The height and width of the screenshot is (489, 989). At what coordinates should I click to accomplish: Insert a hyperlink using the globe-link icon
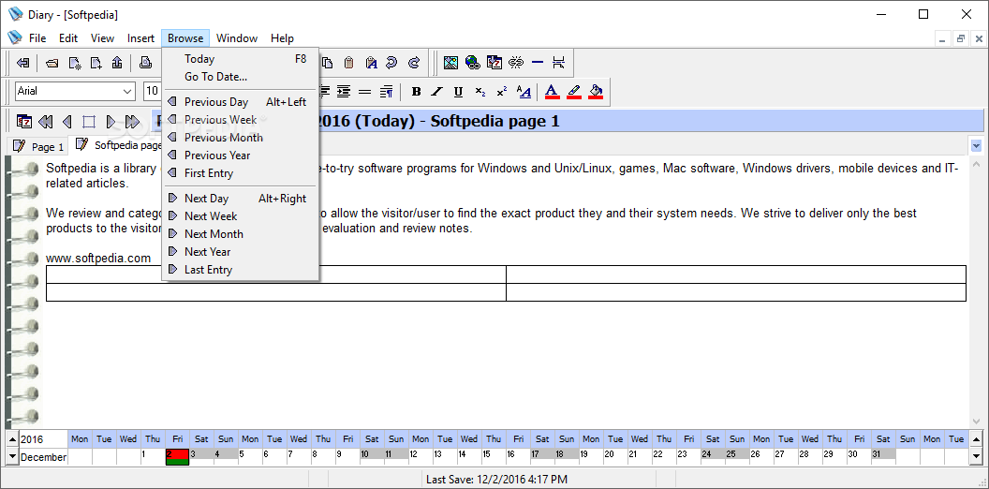[x=472, y=63]
